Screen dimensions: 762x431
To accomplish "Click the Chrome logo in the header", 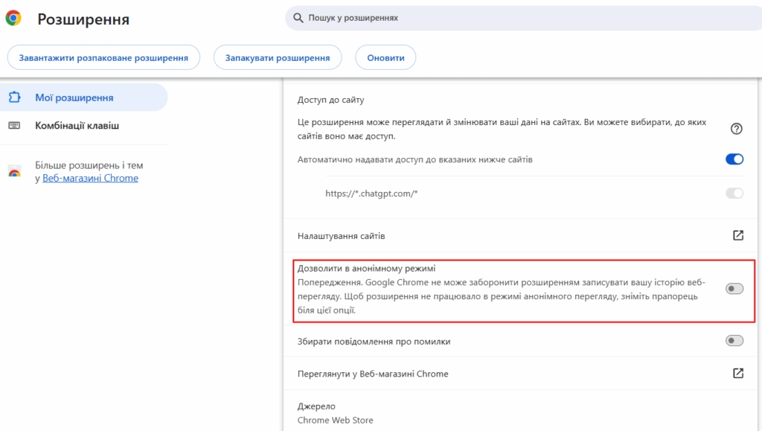I will click(x=13, y=19).
